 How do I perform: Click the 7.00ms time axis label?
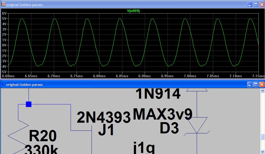(190, 76)
